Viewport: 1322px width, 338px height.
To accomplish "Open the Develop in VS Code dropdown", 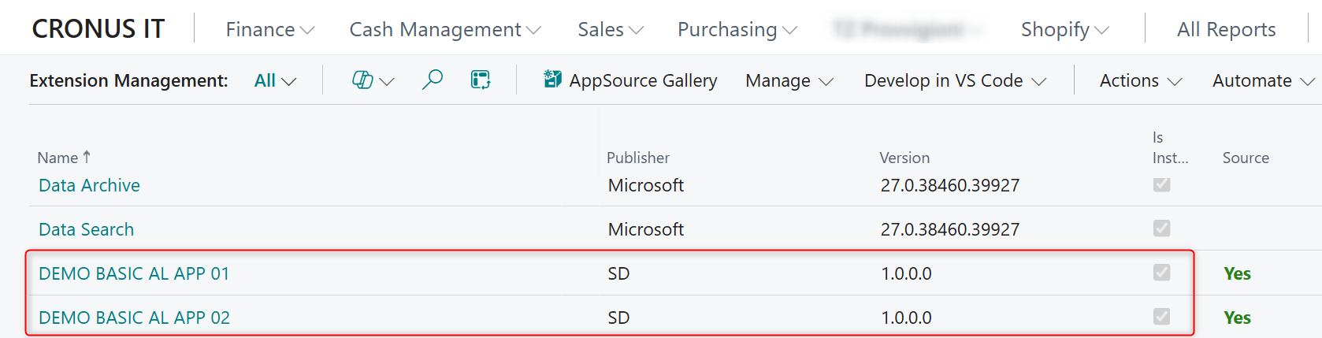I will click(955, 80).
